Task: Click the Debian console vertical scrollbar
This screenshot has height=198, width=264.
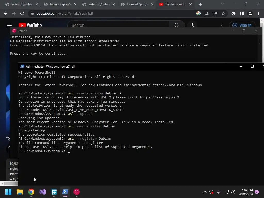Action: [260, 41]
